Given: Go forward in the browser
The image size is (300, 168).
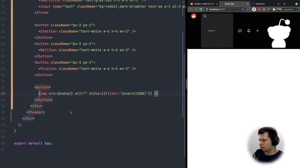Looking at the screenshot, I should tap(195, 9).
